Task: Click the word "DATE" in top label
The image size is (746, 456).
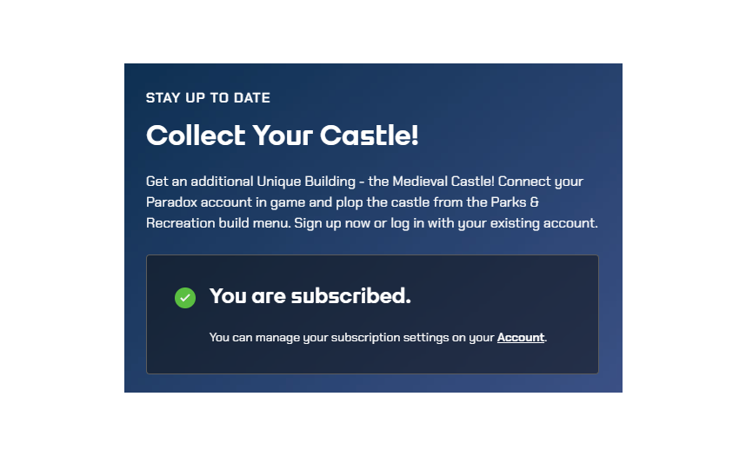Action: tap(253, 98)
